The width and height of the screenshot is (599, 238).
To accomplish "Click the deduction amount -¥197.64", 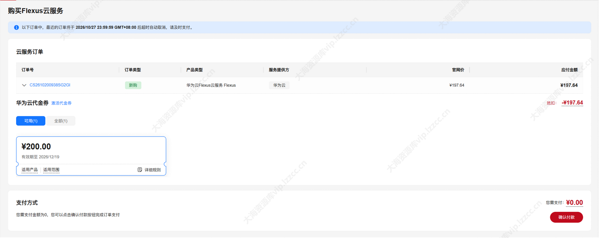I will pyautogui.click(x=572, y=103).
